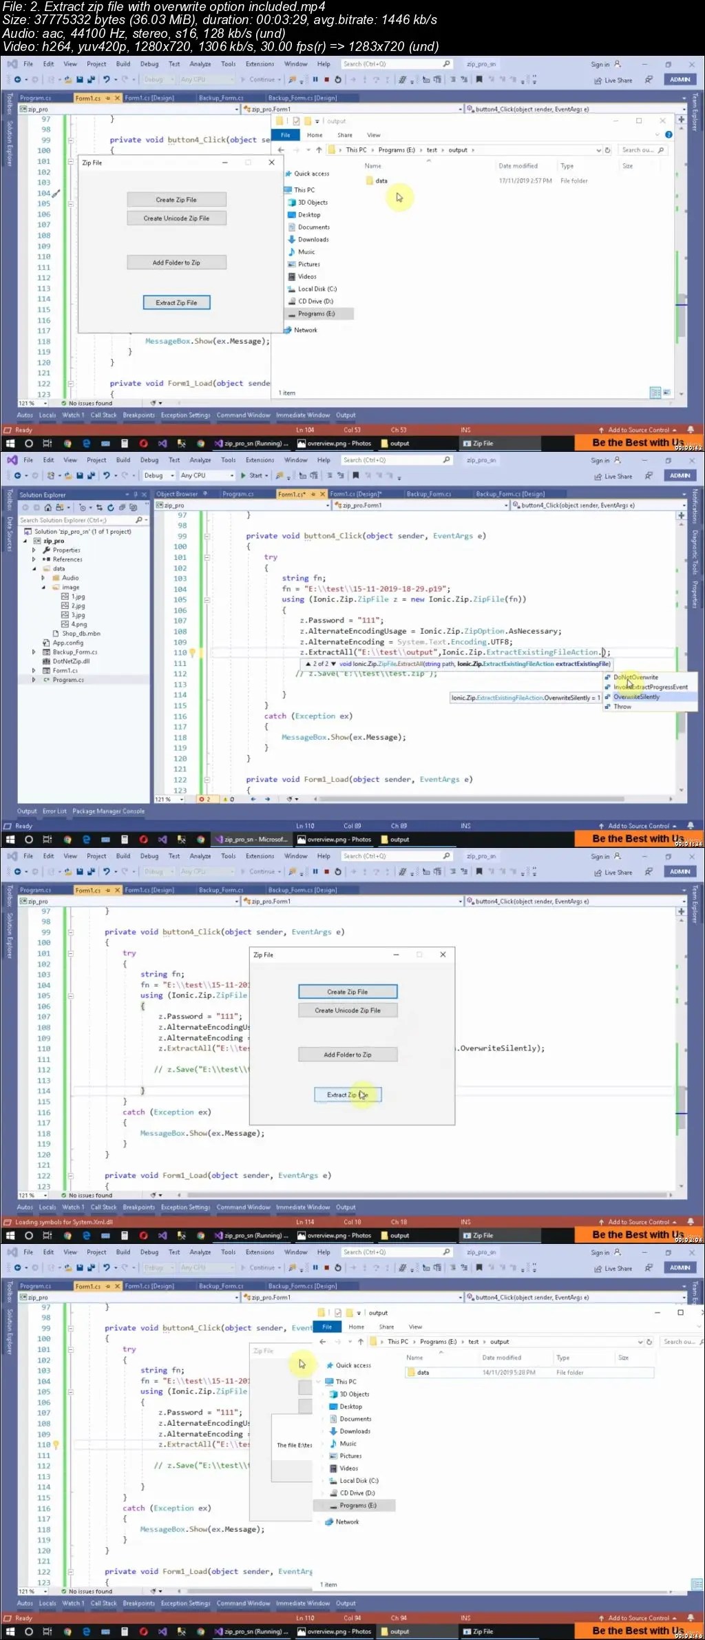705x1640 pixels.
Task: Open the Properties side tab
Action: 695,596
